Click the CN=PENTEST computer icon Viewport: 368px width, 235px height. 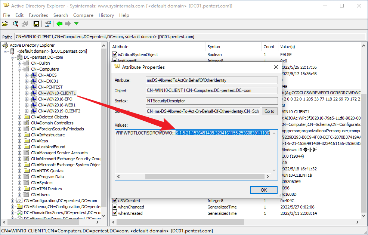(34, 87)
